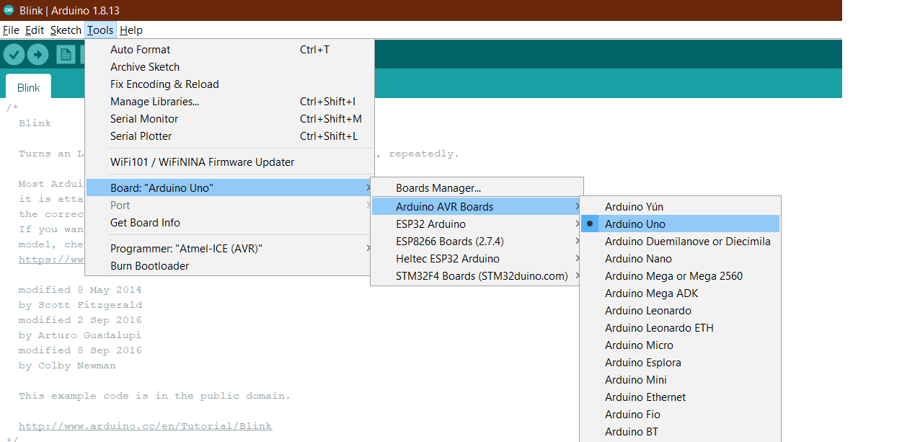Open the Sketch menu
The width and height of the screenshot is (915, 442).
pos(66,30)
